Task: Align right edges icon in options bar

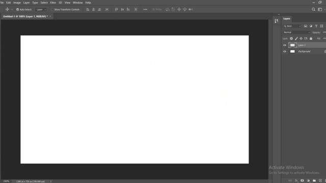Action: pyautogui.click(x=99, y=10)
